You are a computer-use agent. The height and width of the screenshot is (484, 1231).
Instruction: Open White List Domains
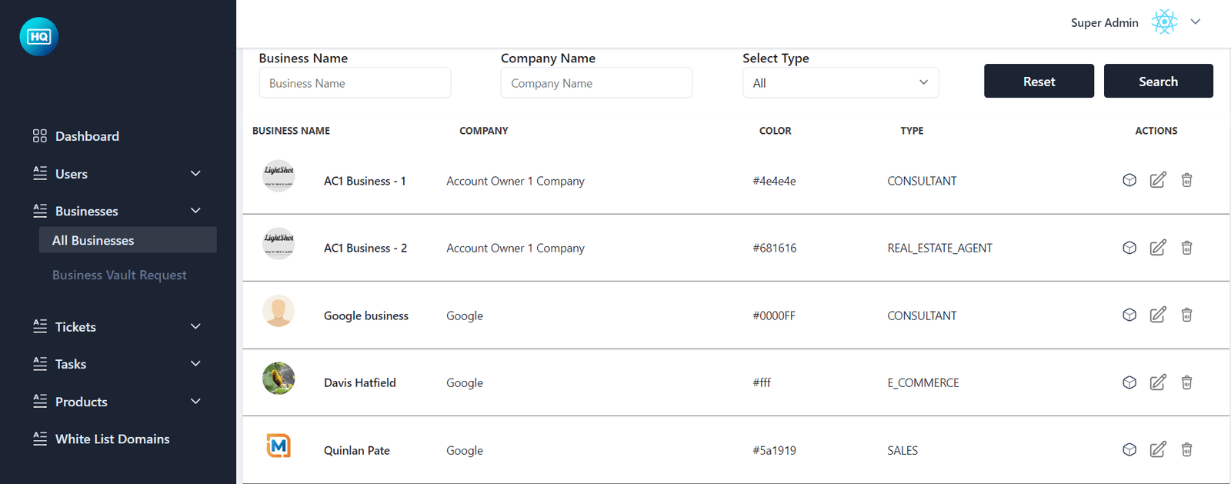[112, 439]
